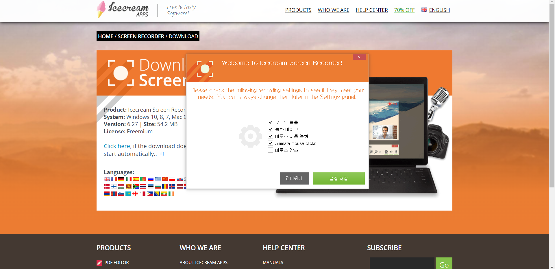555x269 pixels.
Task: Select the Russian flag language
Action: pos(151,179)
